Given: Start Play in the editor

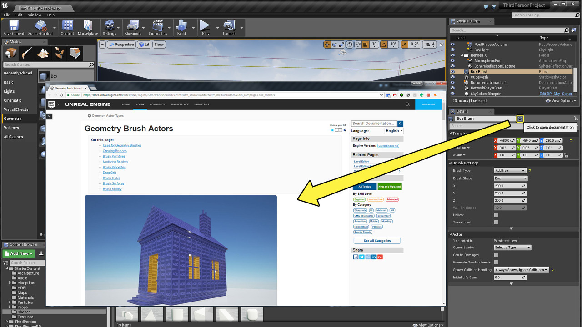Looking at the screenshot, I should point(206,27).
